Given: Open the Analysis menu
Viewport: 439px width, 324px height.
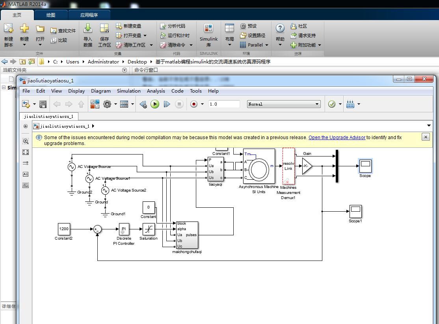Looking at the screenshot, I should [x=156, y=91].
